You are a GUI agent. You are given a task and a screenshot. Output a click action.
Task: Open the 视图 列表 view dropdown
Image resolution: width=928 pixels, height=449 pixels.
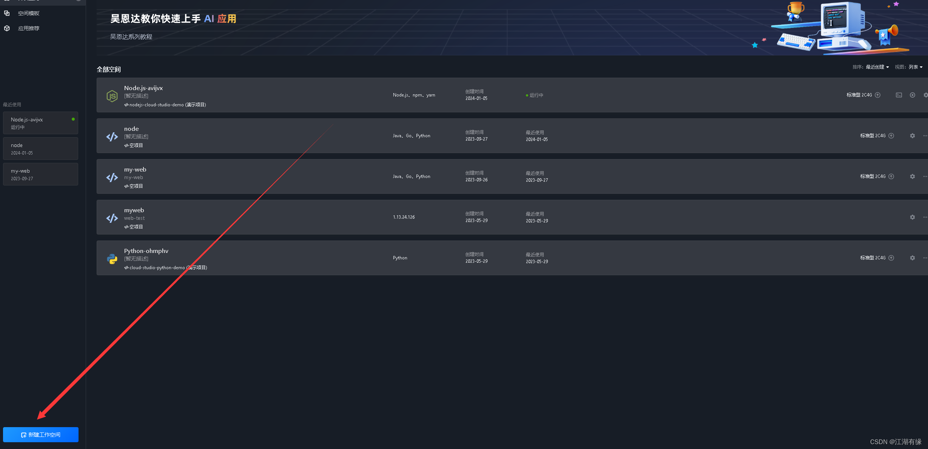click(915, 67)
